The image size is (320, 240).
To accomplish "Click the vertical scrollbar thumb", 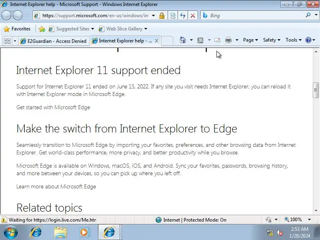I will tap(316, 90).
